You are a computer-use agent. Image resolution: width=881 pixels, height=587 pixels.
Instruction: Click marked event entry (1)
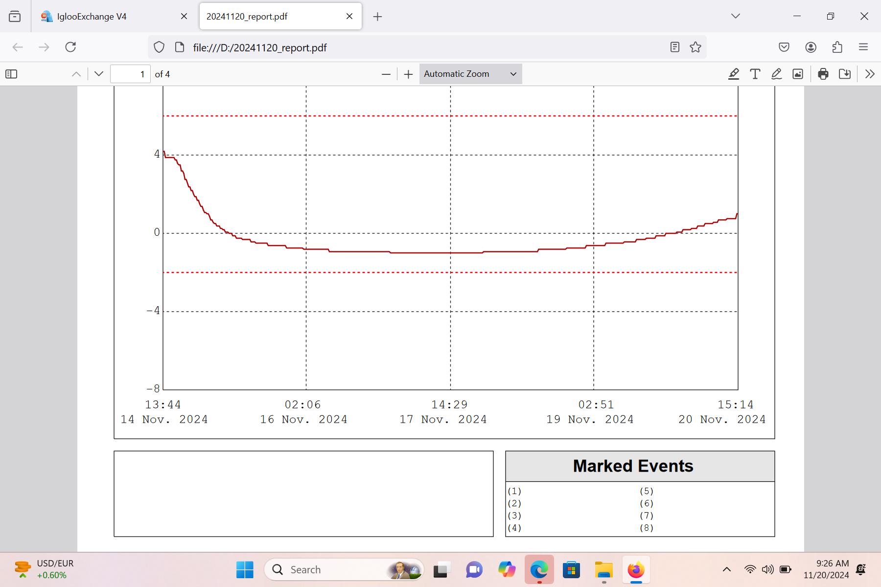tap(514, 491)
